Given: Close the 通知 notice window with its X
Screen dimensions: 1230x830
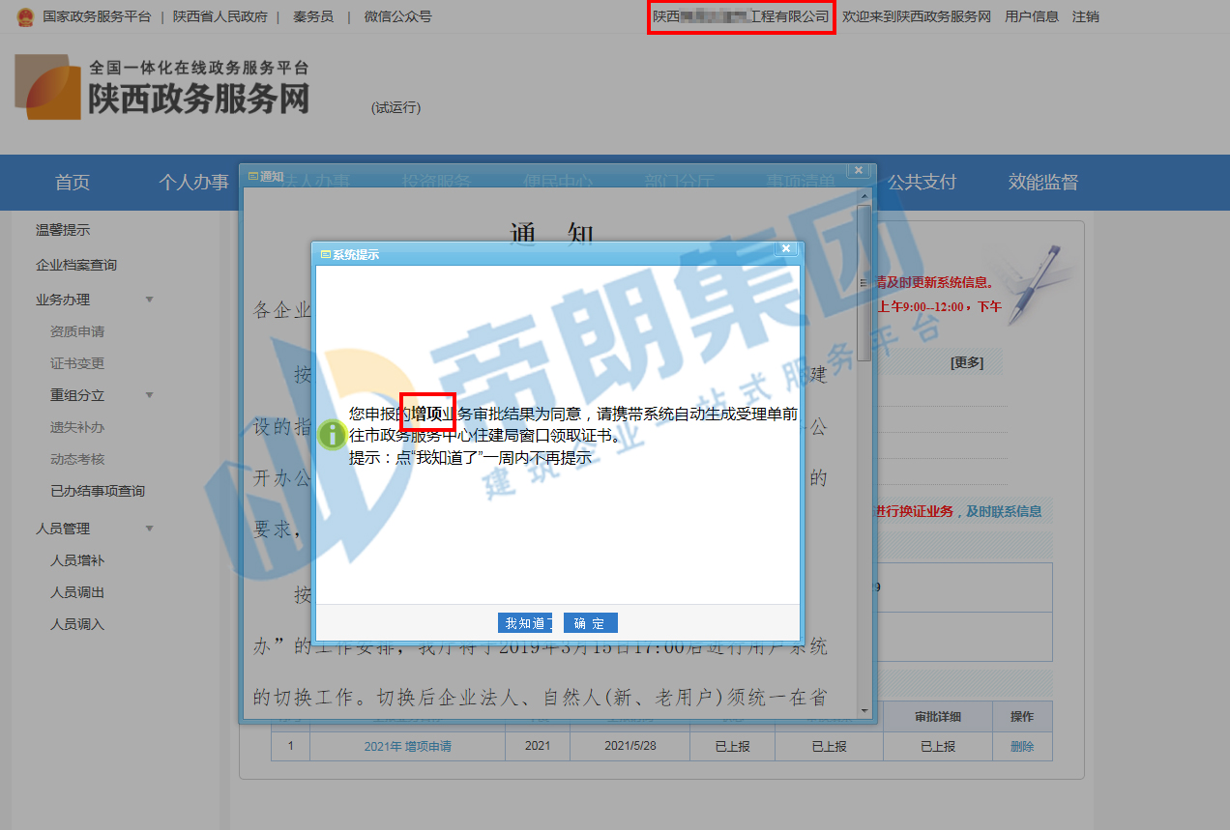Looking at the screenshot, I should (x=858, y=171).
